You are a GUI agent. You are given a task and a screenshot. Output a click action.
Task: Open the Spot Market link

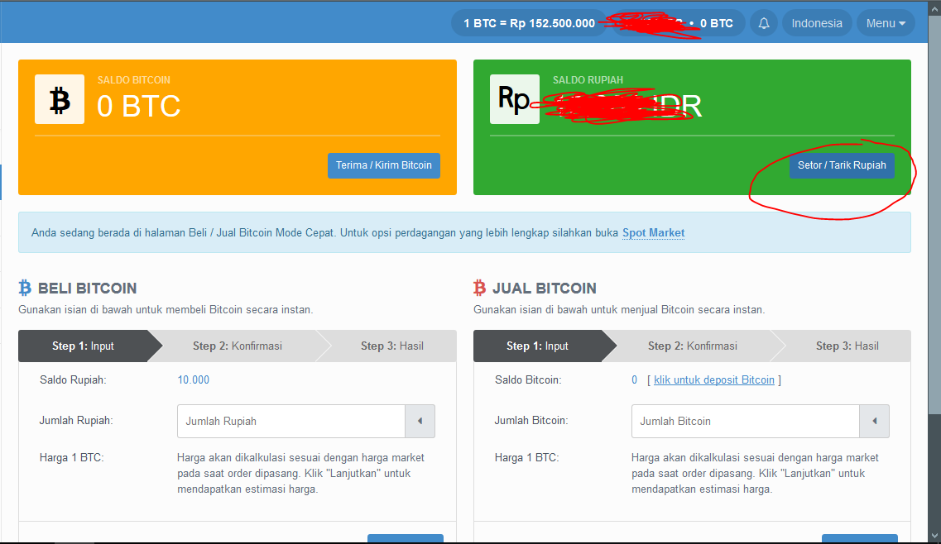point(653,232)
